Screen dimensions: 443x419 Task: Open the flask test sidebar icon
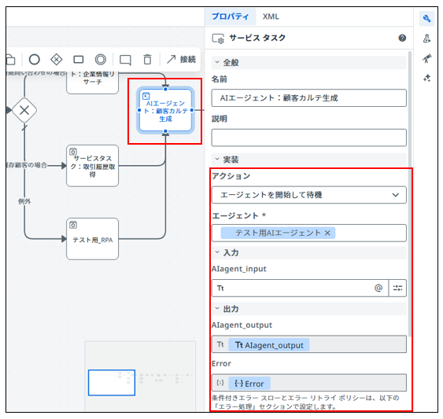click(426, 39)
